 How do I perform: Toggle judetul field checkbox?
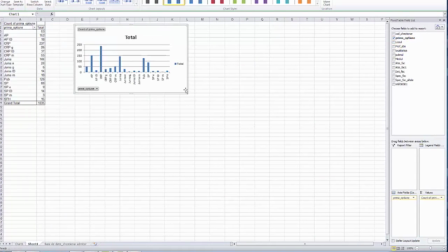(x=393, y=55)
